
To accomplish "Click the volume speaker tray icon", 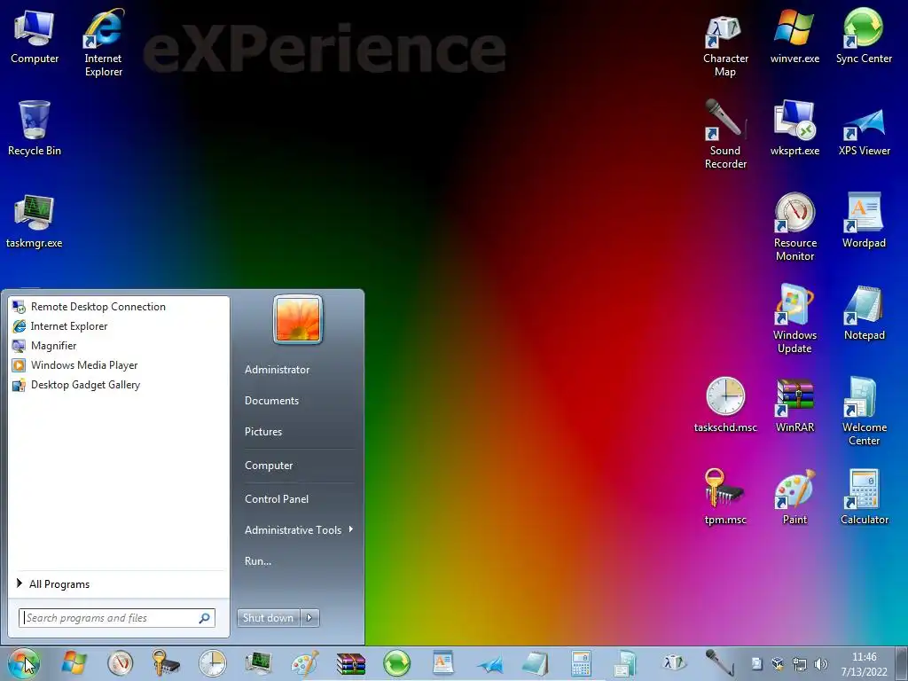I will 820,664.
